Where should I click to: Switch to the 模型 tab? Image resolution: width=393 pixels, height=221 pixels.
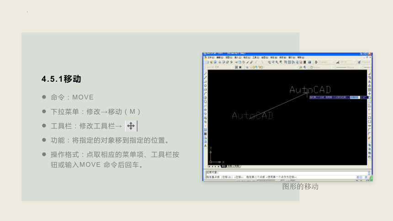pyautogui.click(x=224, y=166)
